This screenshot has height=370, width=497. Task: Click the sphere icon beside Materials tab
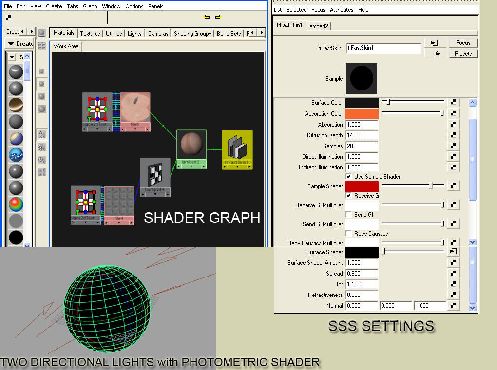point(42,33)
